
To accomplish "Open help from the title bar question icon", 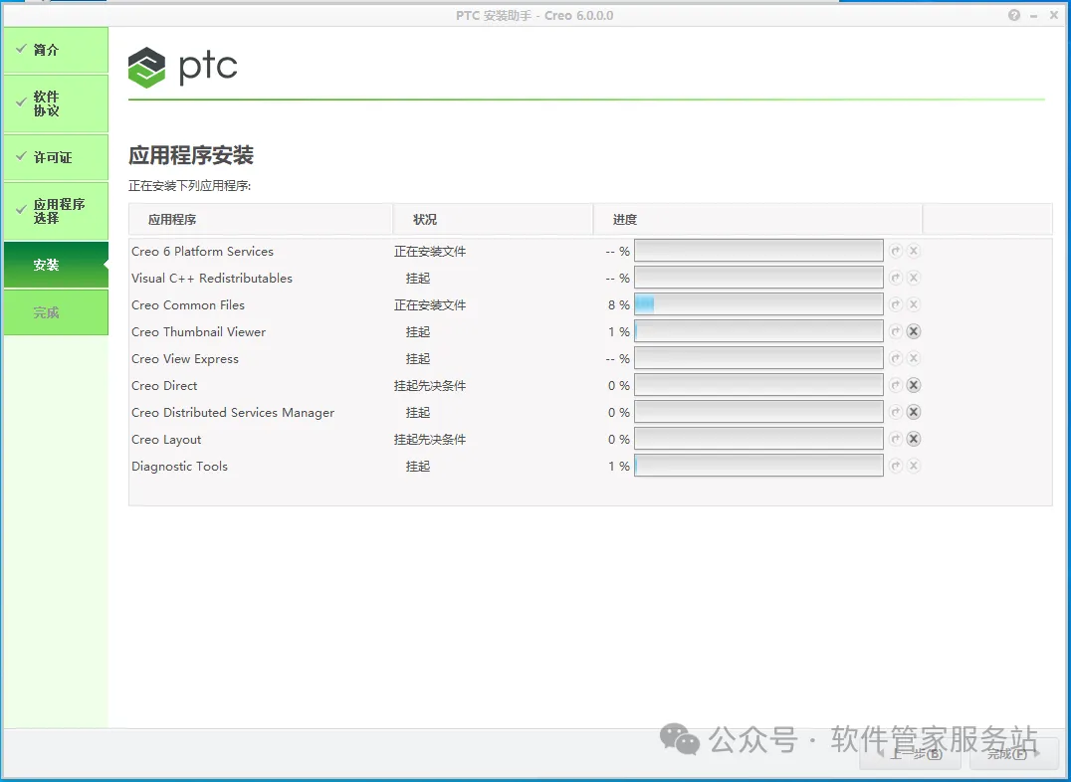I will [x=1014, y=15].
